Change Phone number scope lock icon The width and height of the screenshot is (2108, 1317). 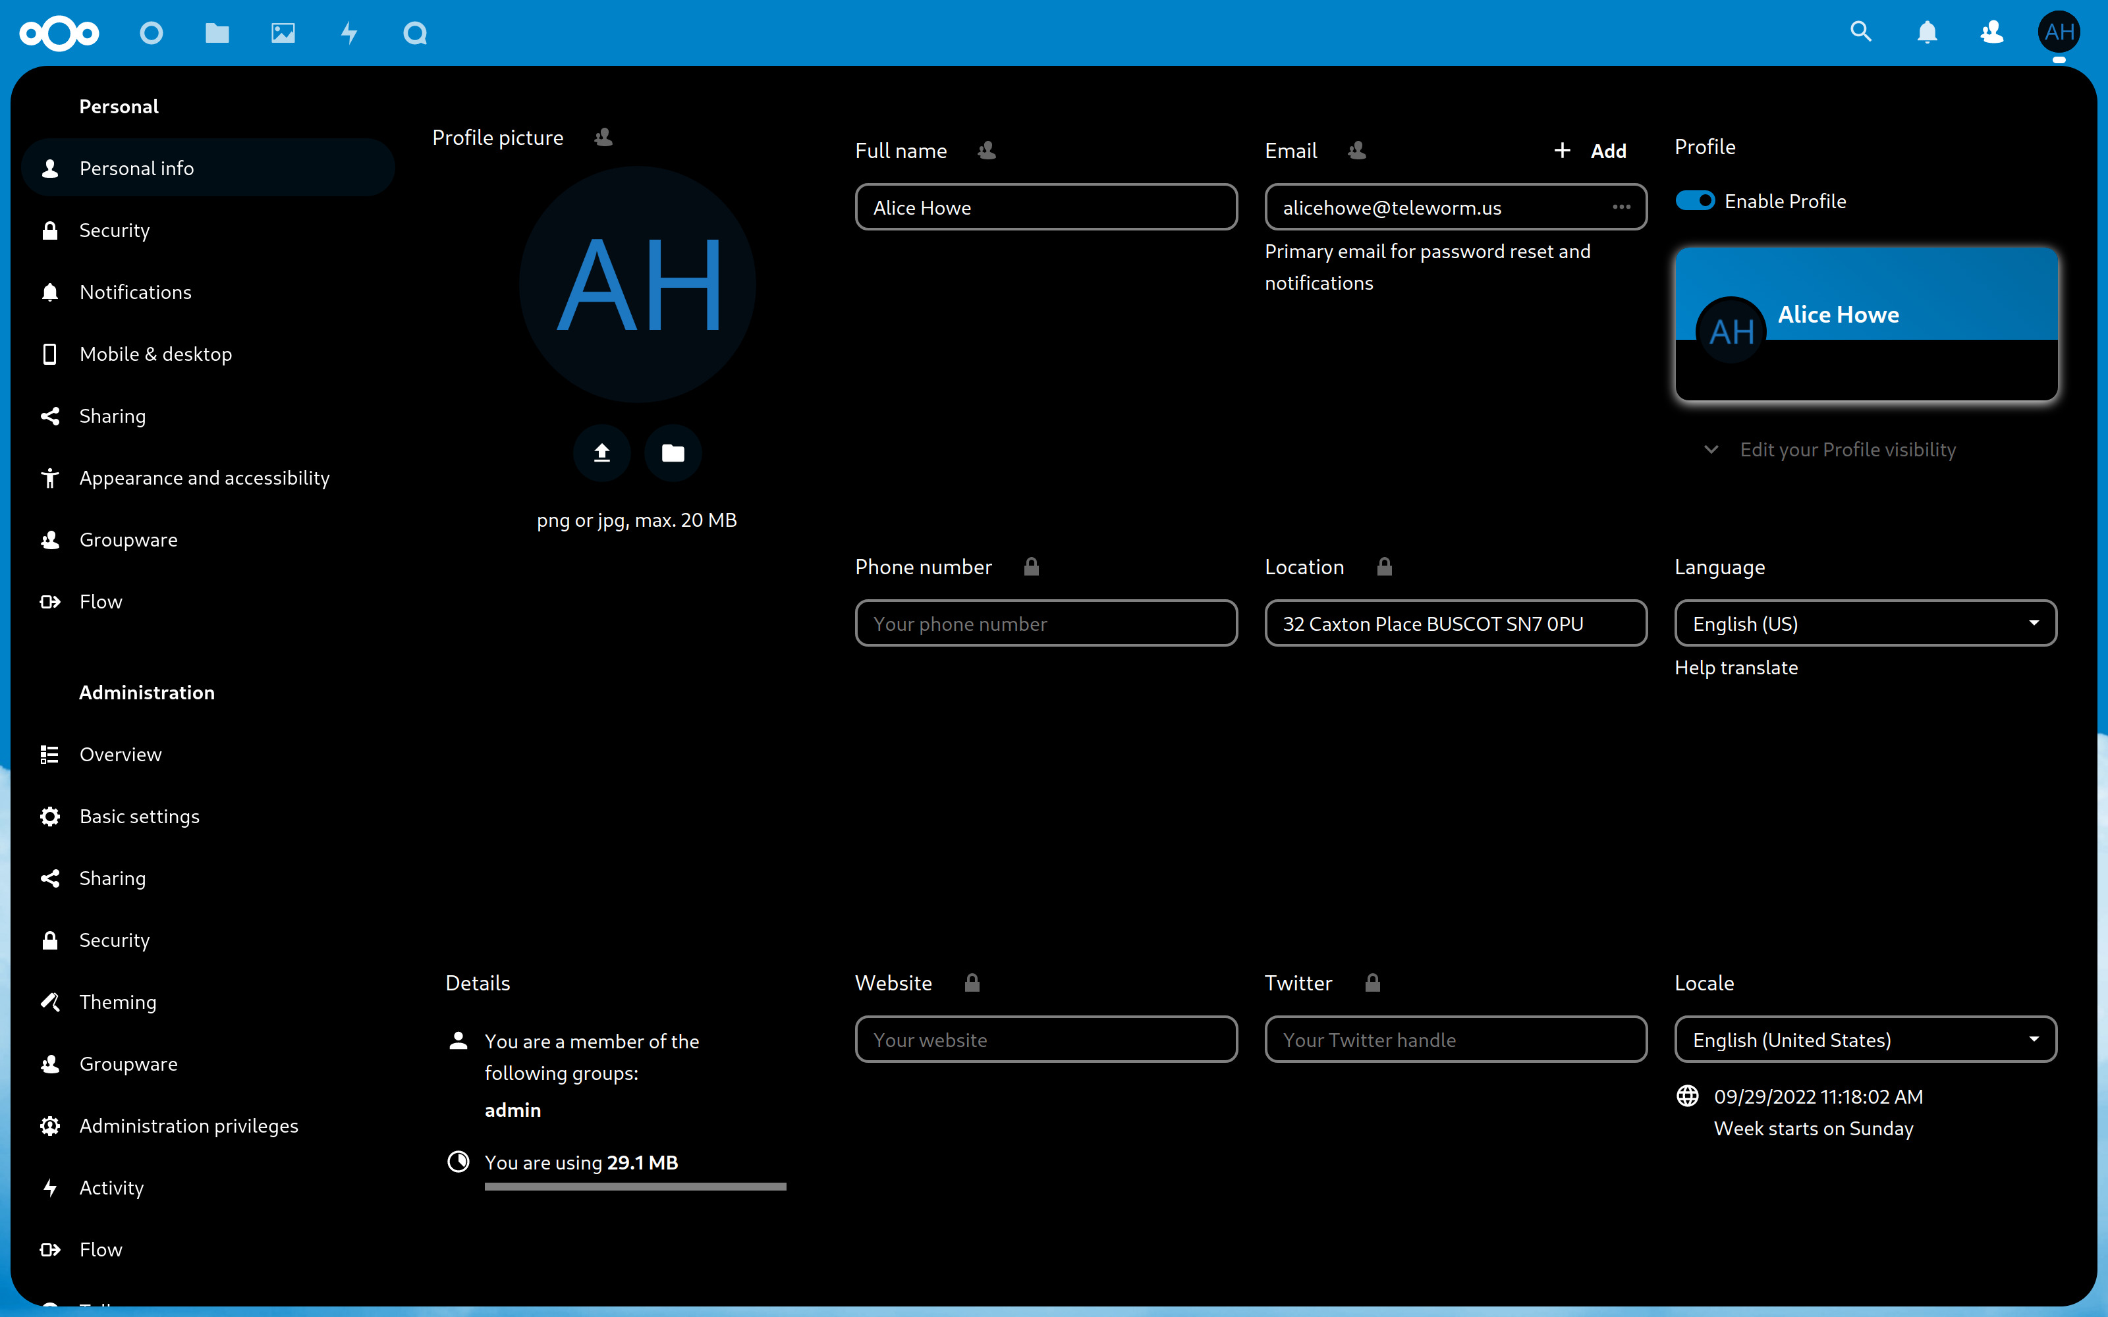(1032, 567)
